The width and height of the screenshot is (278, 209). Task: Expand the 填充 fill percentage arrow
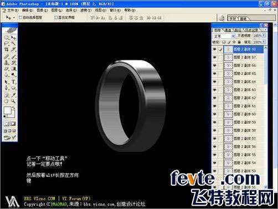tap(264, 42)
